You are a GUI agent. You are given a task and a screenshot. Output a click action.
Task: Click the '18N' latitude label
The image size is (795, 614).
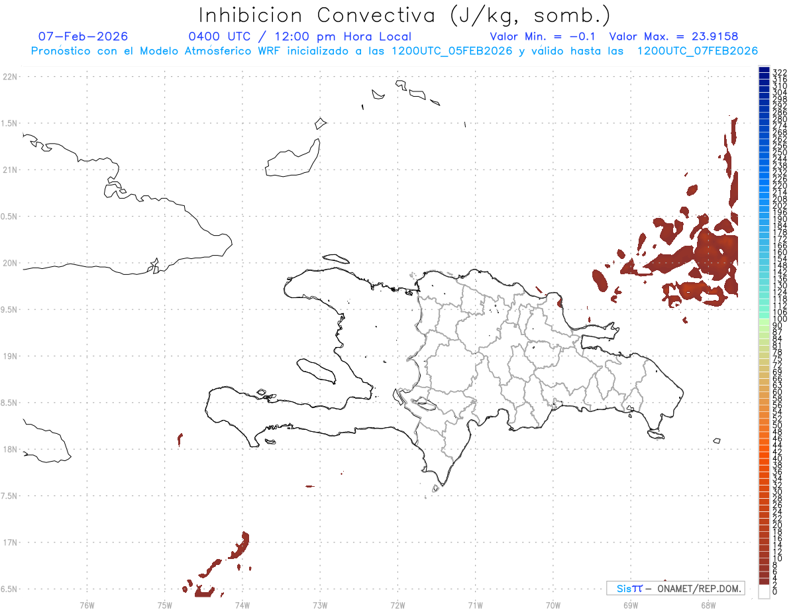9,449
